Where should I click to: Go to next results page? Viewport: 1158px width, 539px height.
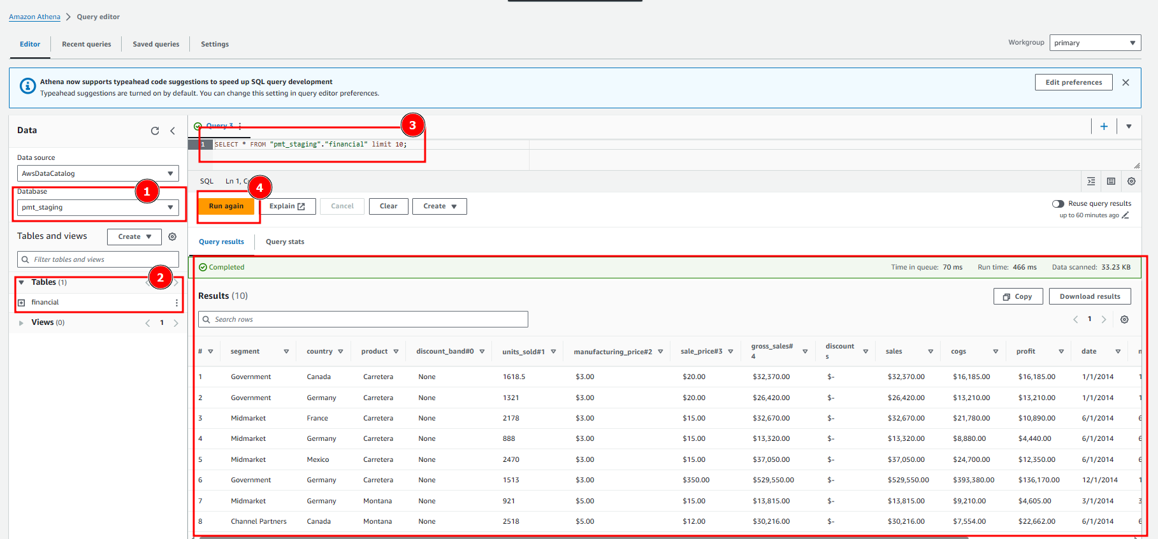pos(1104,319)
